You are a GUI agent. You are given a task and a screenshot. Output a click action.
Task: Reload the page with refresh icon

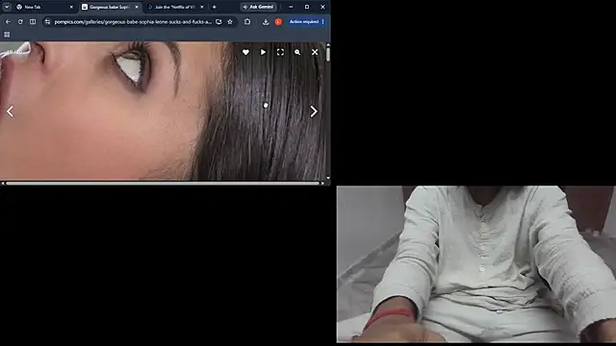[x=20, y=21]
